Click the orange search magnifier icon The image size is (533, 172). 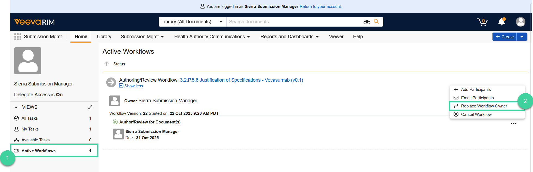click(376, 21)
